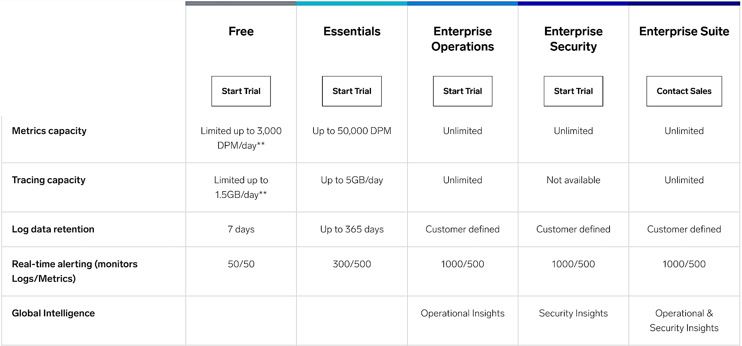Click the Global Intelligence row label
Image resolution: width=742 pixels, height=346 pixels.
(x=53, y=313)
